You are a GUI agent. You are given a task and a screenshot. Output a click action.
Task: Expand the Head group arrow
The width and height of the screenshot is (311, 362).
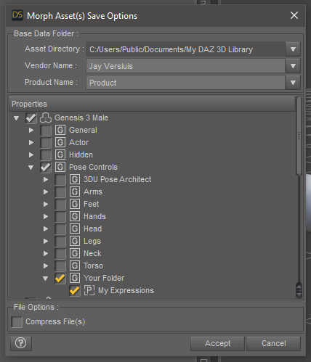click(46, 229)
